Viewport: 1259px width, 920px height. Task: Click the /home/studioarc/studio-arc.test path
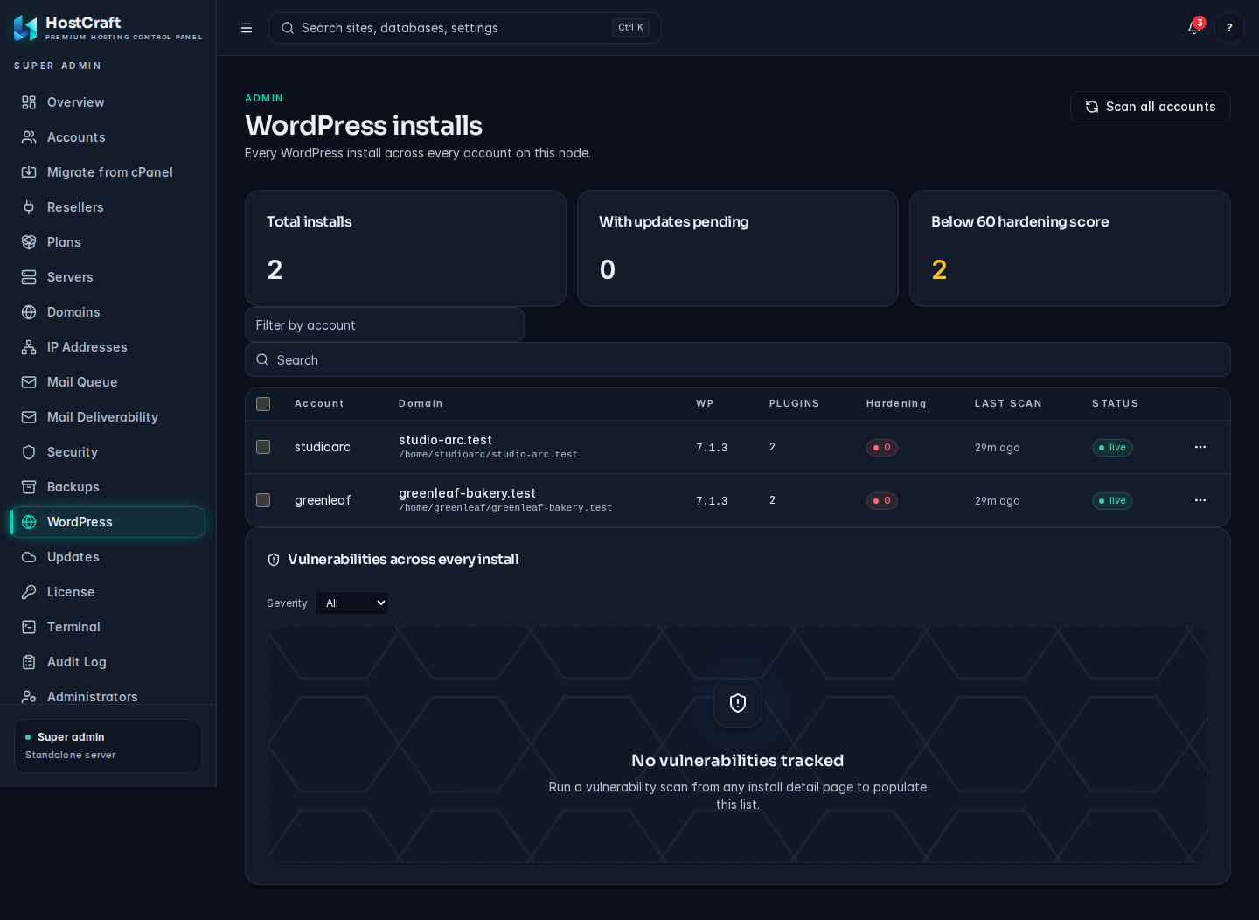pyautogui.click(x=488, y=455)
